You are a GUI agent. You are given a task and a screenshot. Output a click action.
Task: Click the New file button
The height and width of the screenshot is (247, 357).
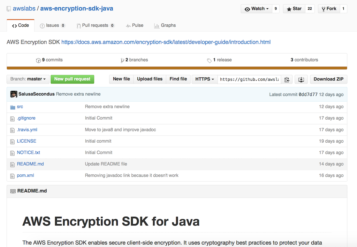pyautogui.click(x=121, y=79)
